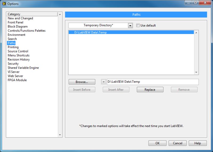213x152 pixels.
Task: Go to the Environment category
Action: pos(17,35)
